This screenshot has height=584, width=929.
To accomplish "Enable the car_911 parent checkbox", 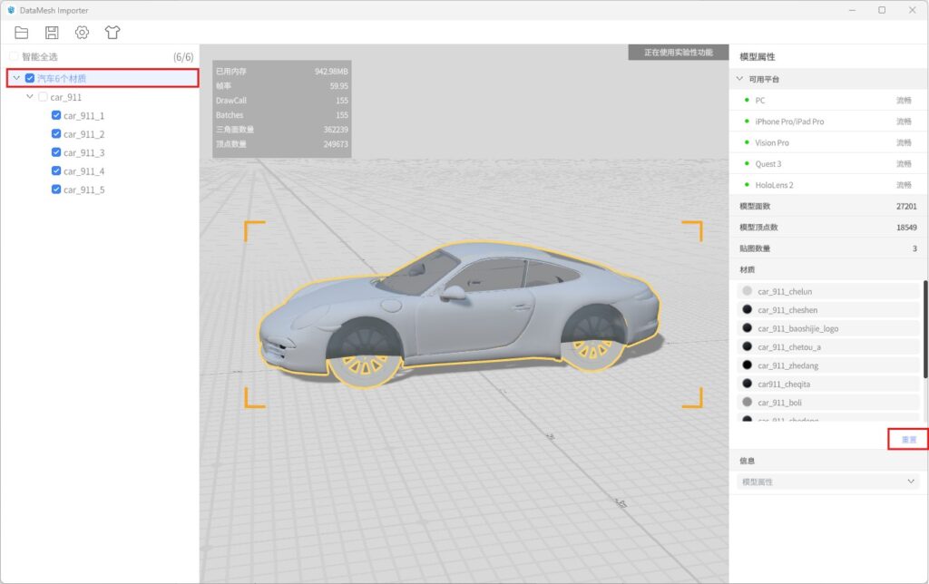I will coord(43,97).
